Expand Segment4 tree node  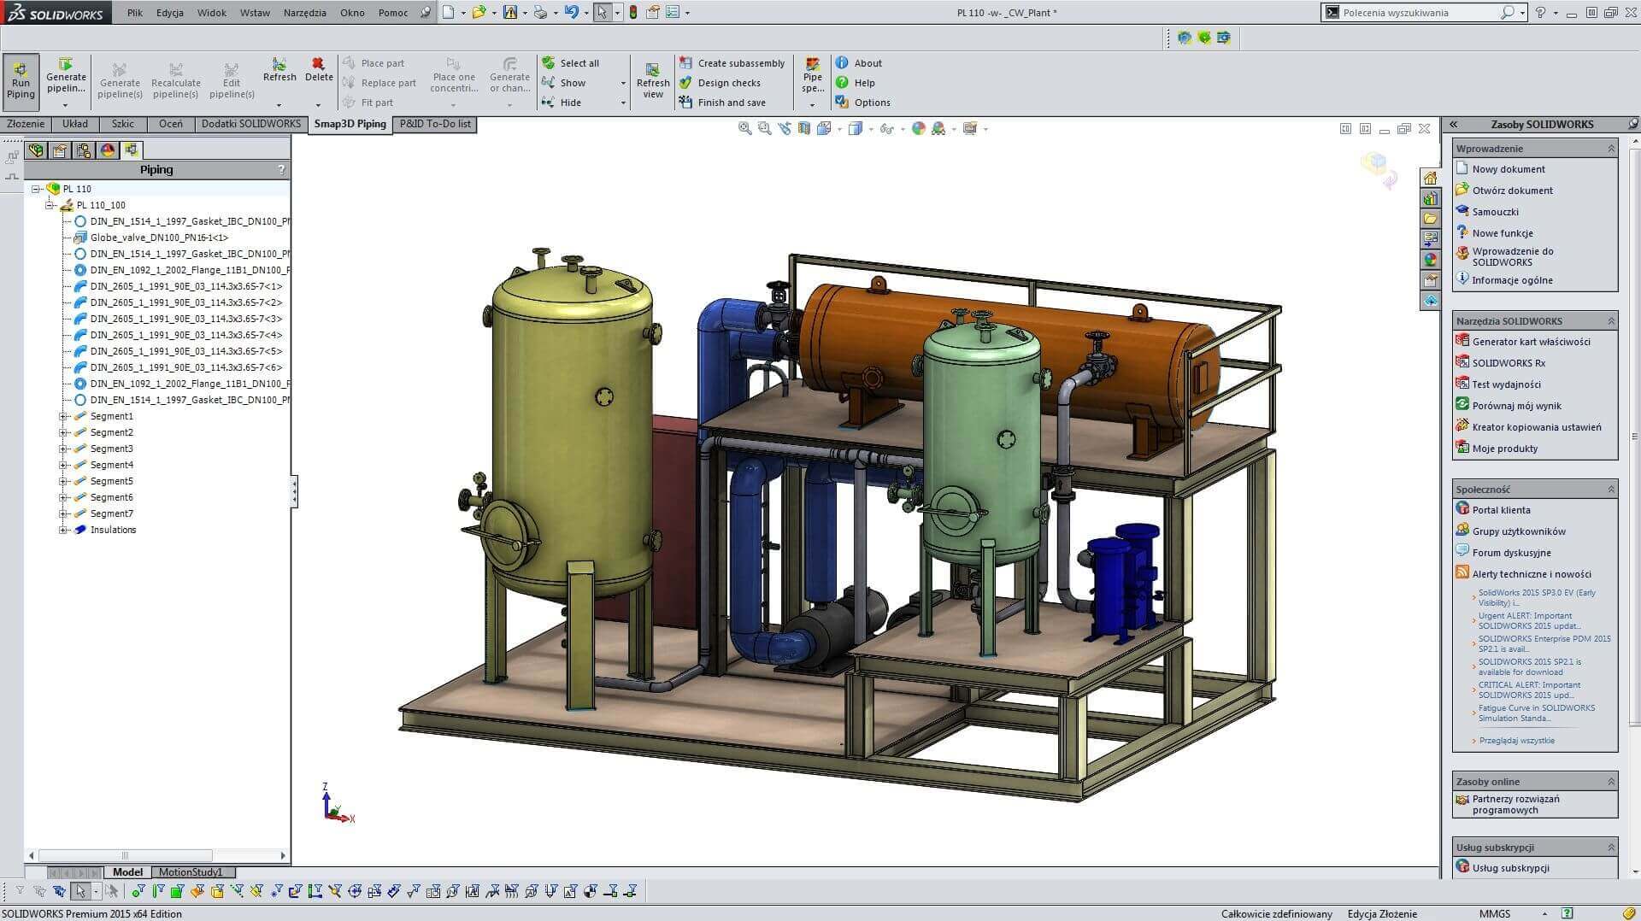click(62, 465)
